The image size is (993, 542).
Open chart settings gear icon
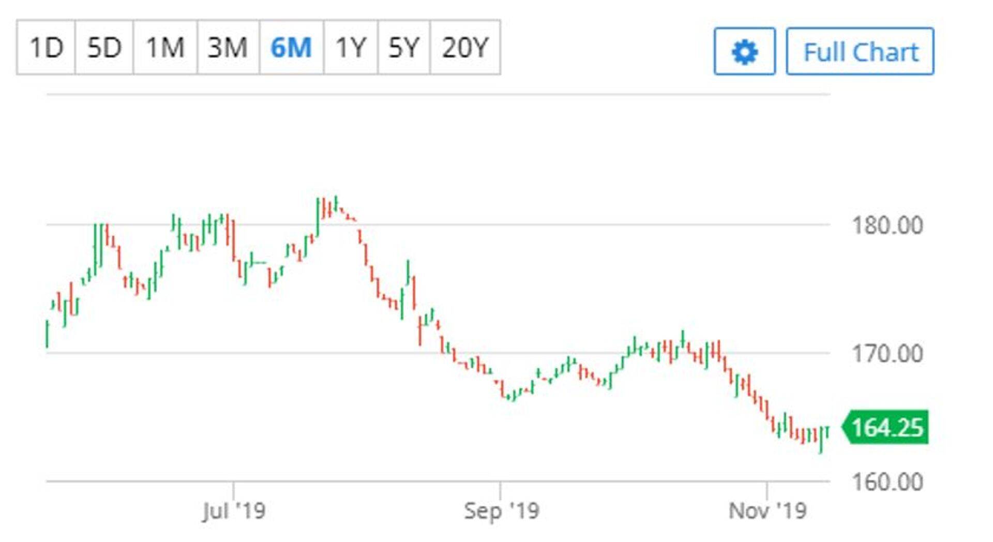pos(744,52)
